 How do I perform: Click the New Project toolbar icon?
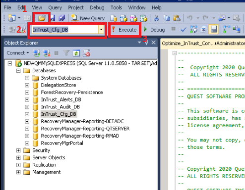coord(12,18)
